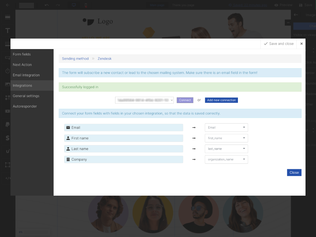Open the Form fields section
This screenshot has width=316, height=237.
click(22, 54)
